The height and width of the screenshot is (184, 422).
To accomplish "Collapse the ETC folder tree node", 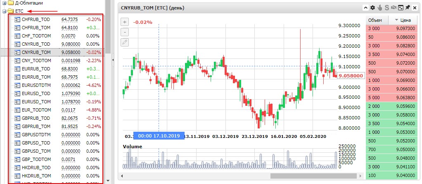I will coord(4,11).
